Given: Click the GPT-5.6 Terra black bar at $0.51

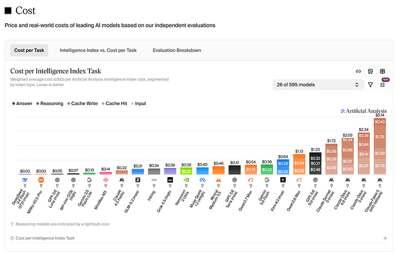Looking at the screenshot, I should (x=235, y=170).
